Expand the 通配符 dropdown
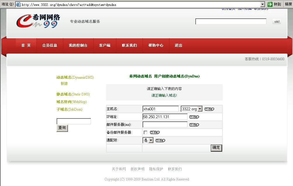Image resolution: width=293 pixels, height=186 pixels. (x=151, y=140)
